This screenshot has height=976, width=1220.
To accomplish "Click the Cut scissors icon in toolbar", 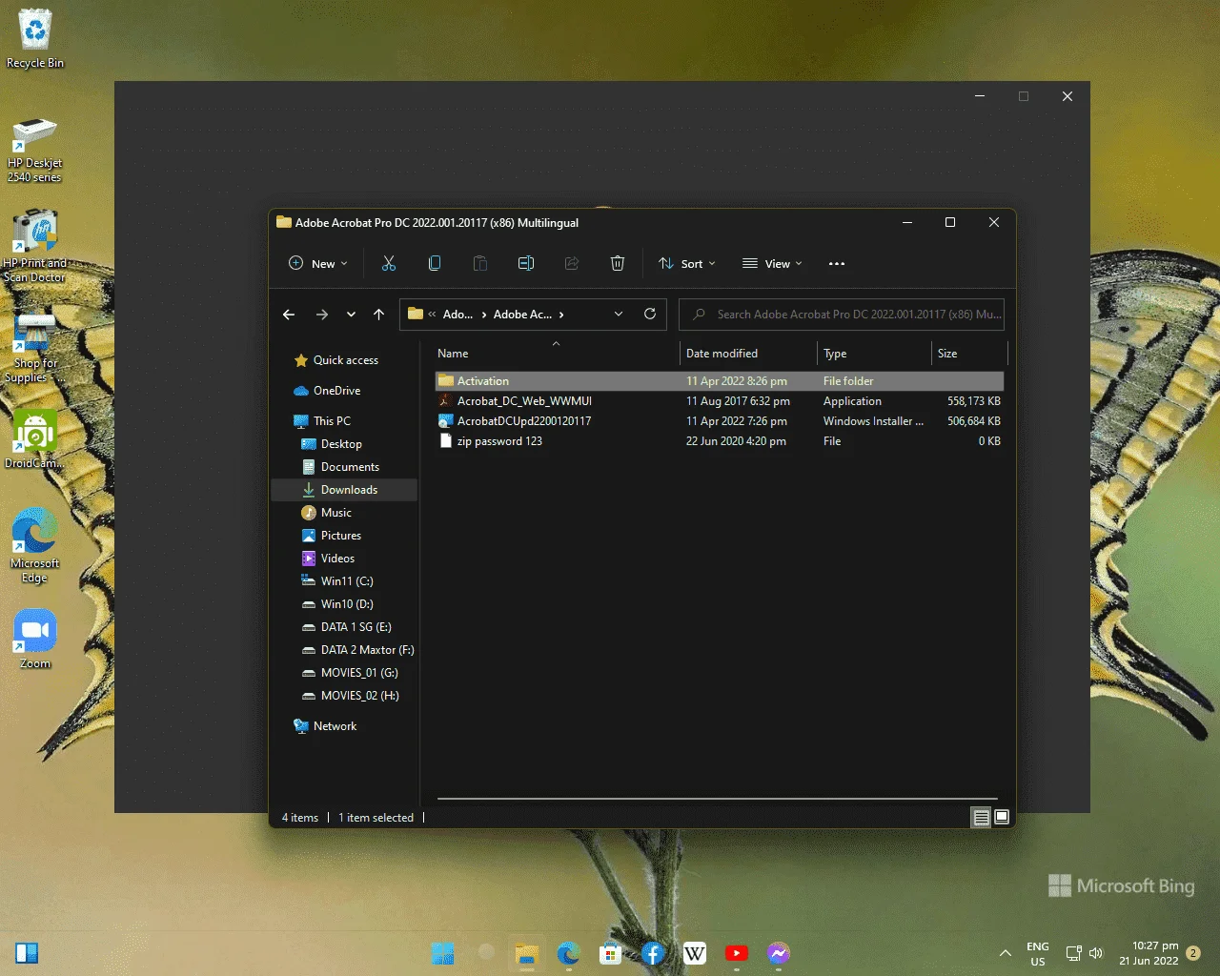I will pyautogui.click(x=389, y=264).
